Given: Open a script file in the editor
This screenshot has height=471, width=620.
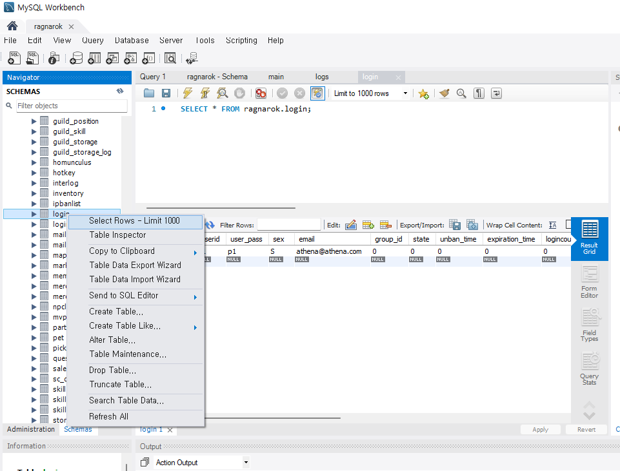Looking at the screenshot, I should tap(149, 93).
